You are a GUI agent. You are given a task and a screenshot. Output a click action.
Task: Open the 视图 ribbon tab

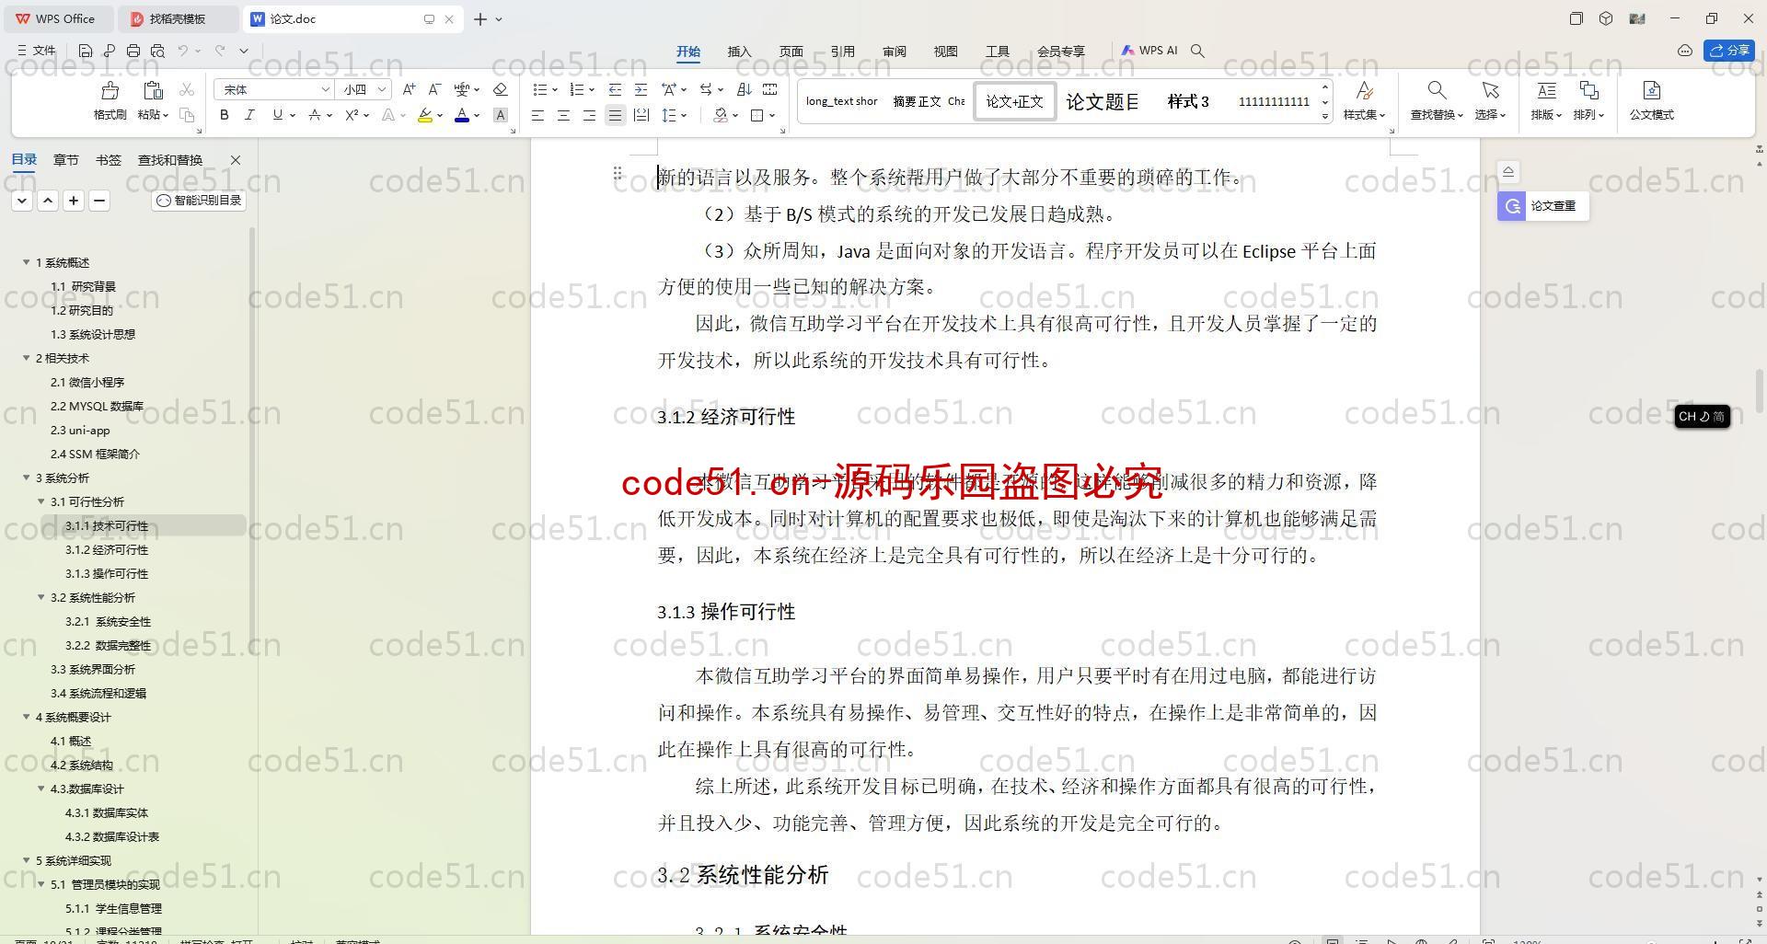945,52
